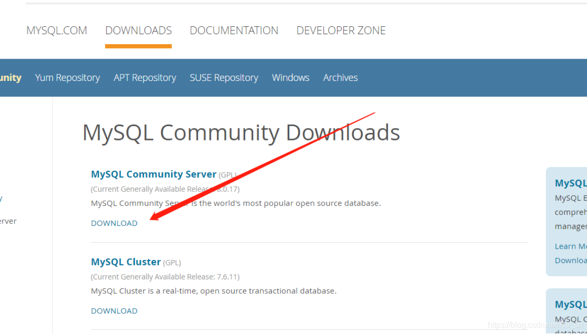Click the Cluster 7.6.11 release text
The height and width of the screenshot is (334, 587).
click(165, 277)
